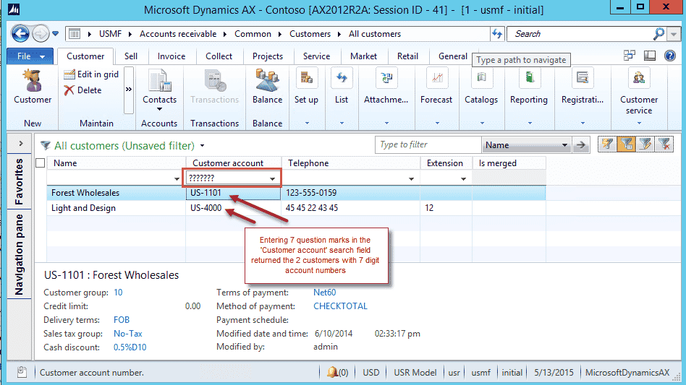686x385 pixels.
Task: Click the address bar refresh icon
Action: (x=497, y=34)
